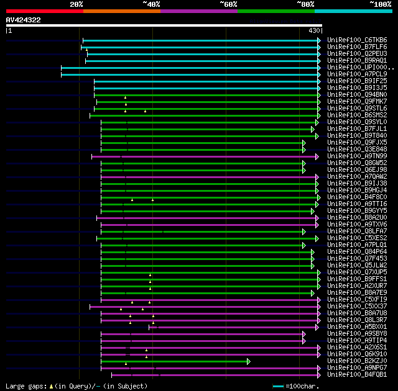The height and width of the screenshot is (391, 398).
Task: Click the orange ~40% identity color segment
Action: [x=122, y=11]
